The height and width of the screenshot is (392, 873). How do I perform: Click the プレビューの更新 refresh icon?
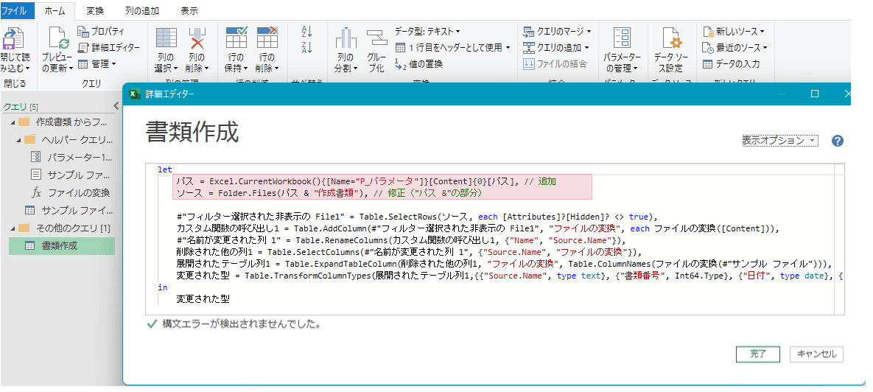(x=57, y=40)
